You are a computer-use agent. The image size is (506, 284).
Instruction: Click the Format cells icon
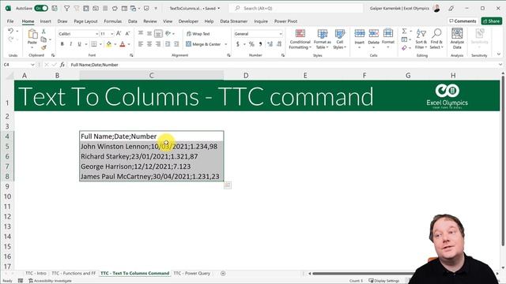click(x=388, y=33)
